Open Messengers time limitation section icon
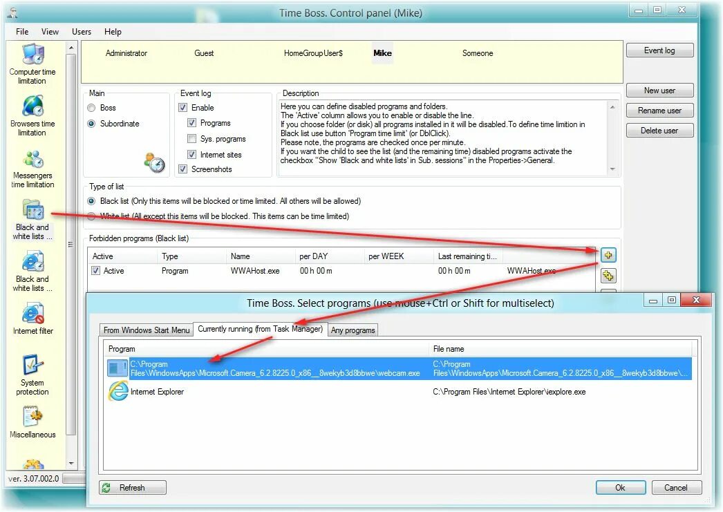 32,159
